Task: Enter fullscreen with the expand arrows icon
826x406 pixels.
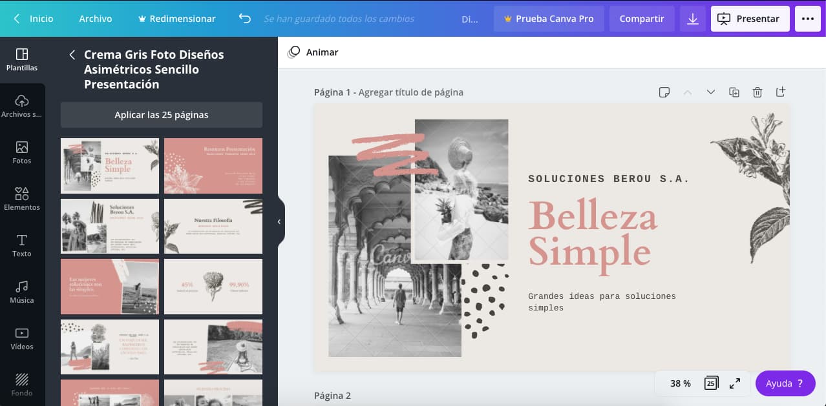Action: coord(735,383)
